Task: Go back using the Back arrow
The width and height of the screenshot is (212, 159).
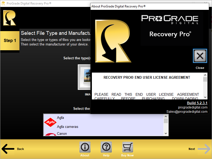Action: [8, 149]
